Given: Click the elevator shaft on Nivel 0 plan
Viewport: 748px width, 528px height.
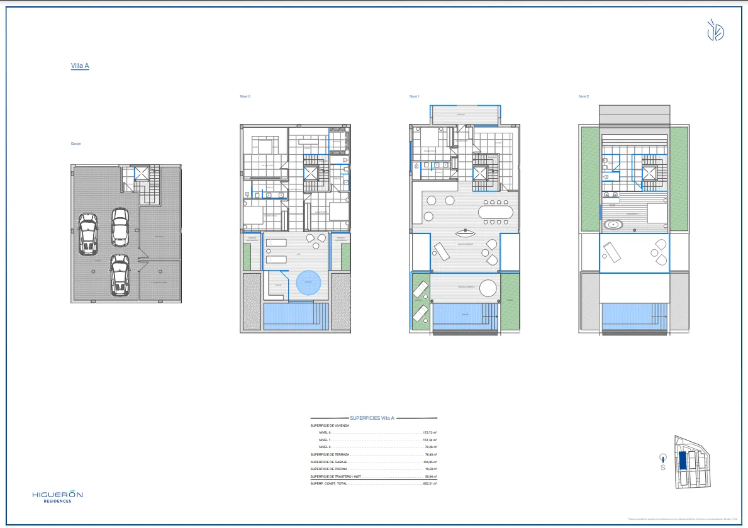Looking at the screenshot, I should (311, 174).
